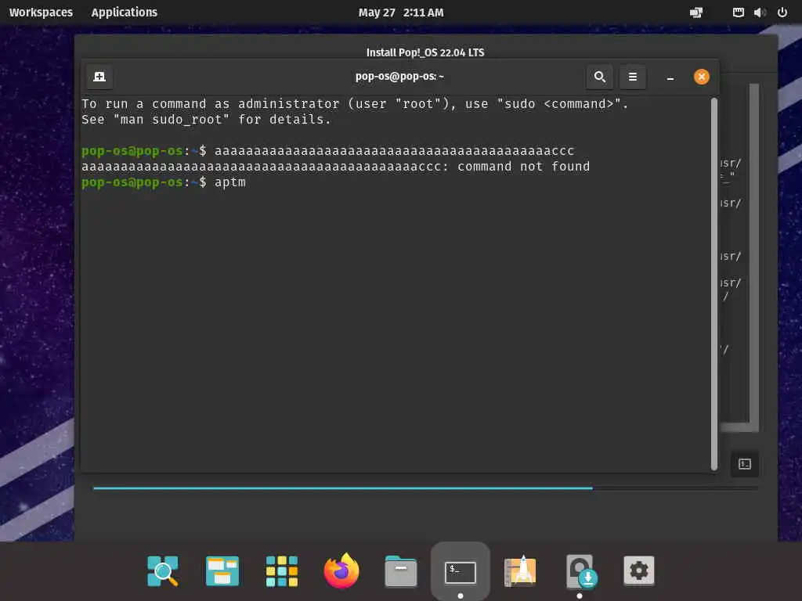Viewport: 802px width, 601px height.
Task: Select the Pop!_OS installer icon in dock
Action: pos(581,571)
